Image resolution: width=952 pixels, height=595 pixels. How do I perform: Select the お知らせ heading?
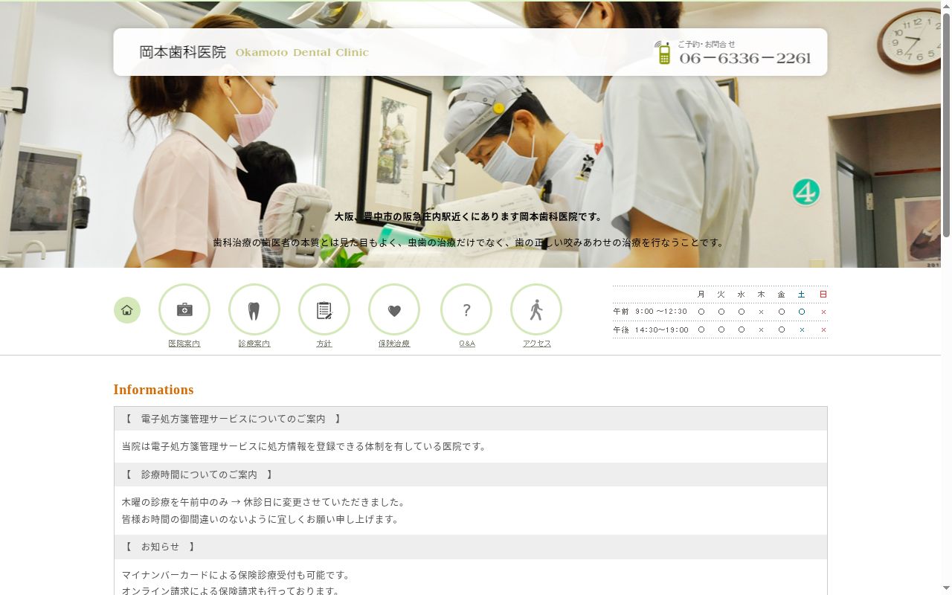tap(160, 547)
